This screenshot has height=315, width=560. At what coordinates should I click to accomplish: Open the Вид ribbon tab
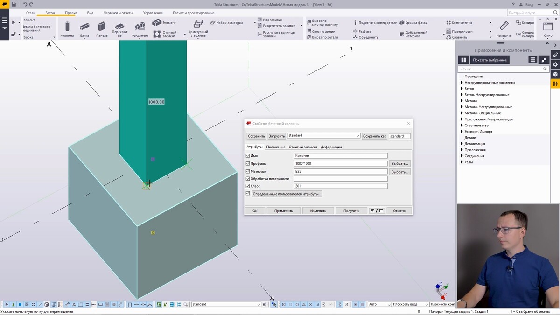(x=90, y=13)
